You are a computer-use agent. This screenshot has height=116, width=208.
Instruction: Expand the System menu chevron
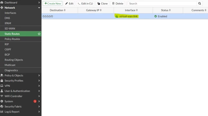click(x=39, y=101)
